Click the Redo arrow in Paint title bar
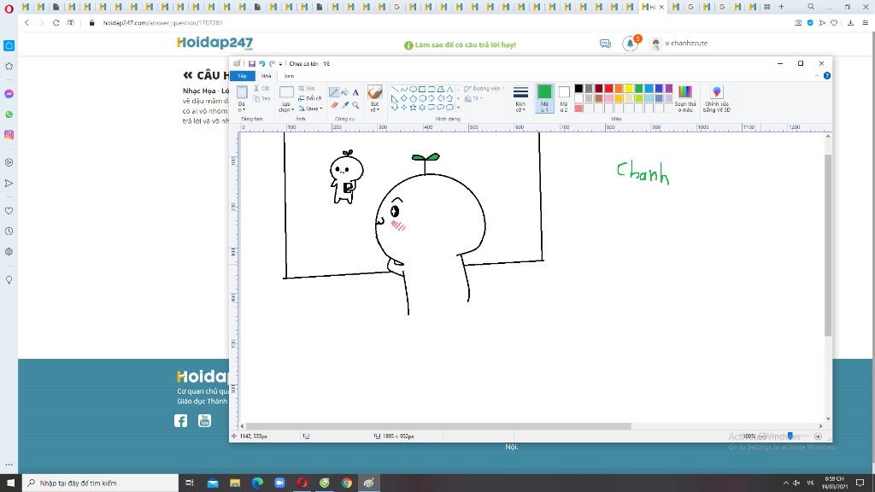Screen dimensions: 875x492 (x=272, y=63)
